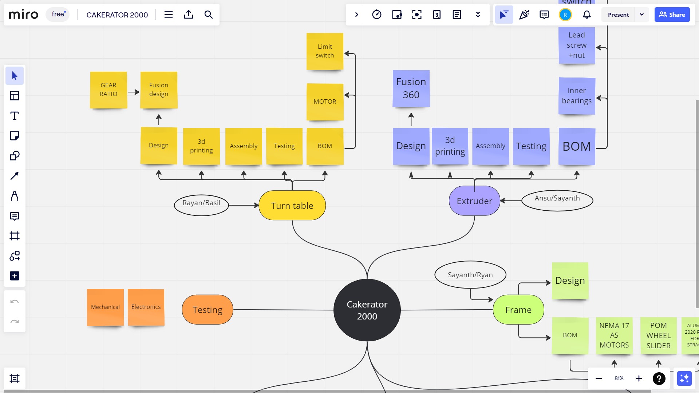
Task: Select the frame tool in sidebar
Action: 15,236
